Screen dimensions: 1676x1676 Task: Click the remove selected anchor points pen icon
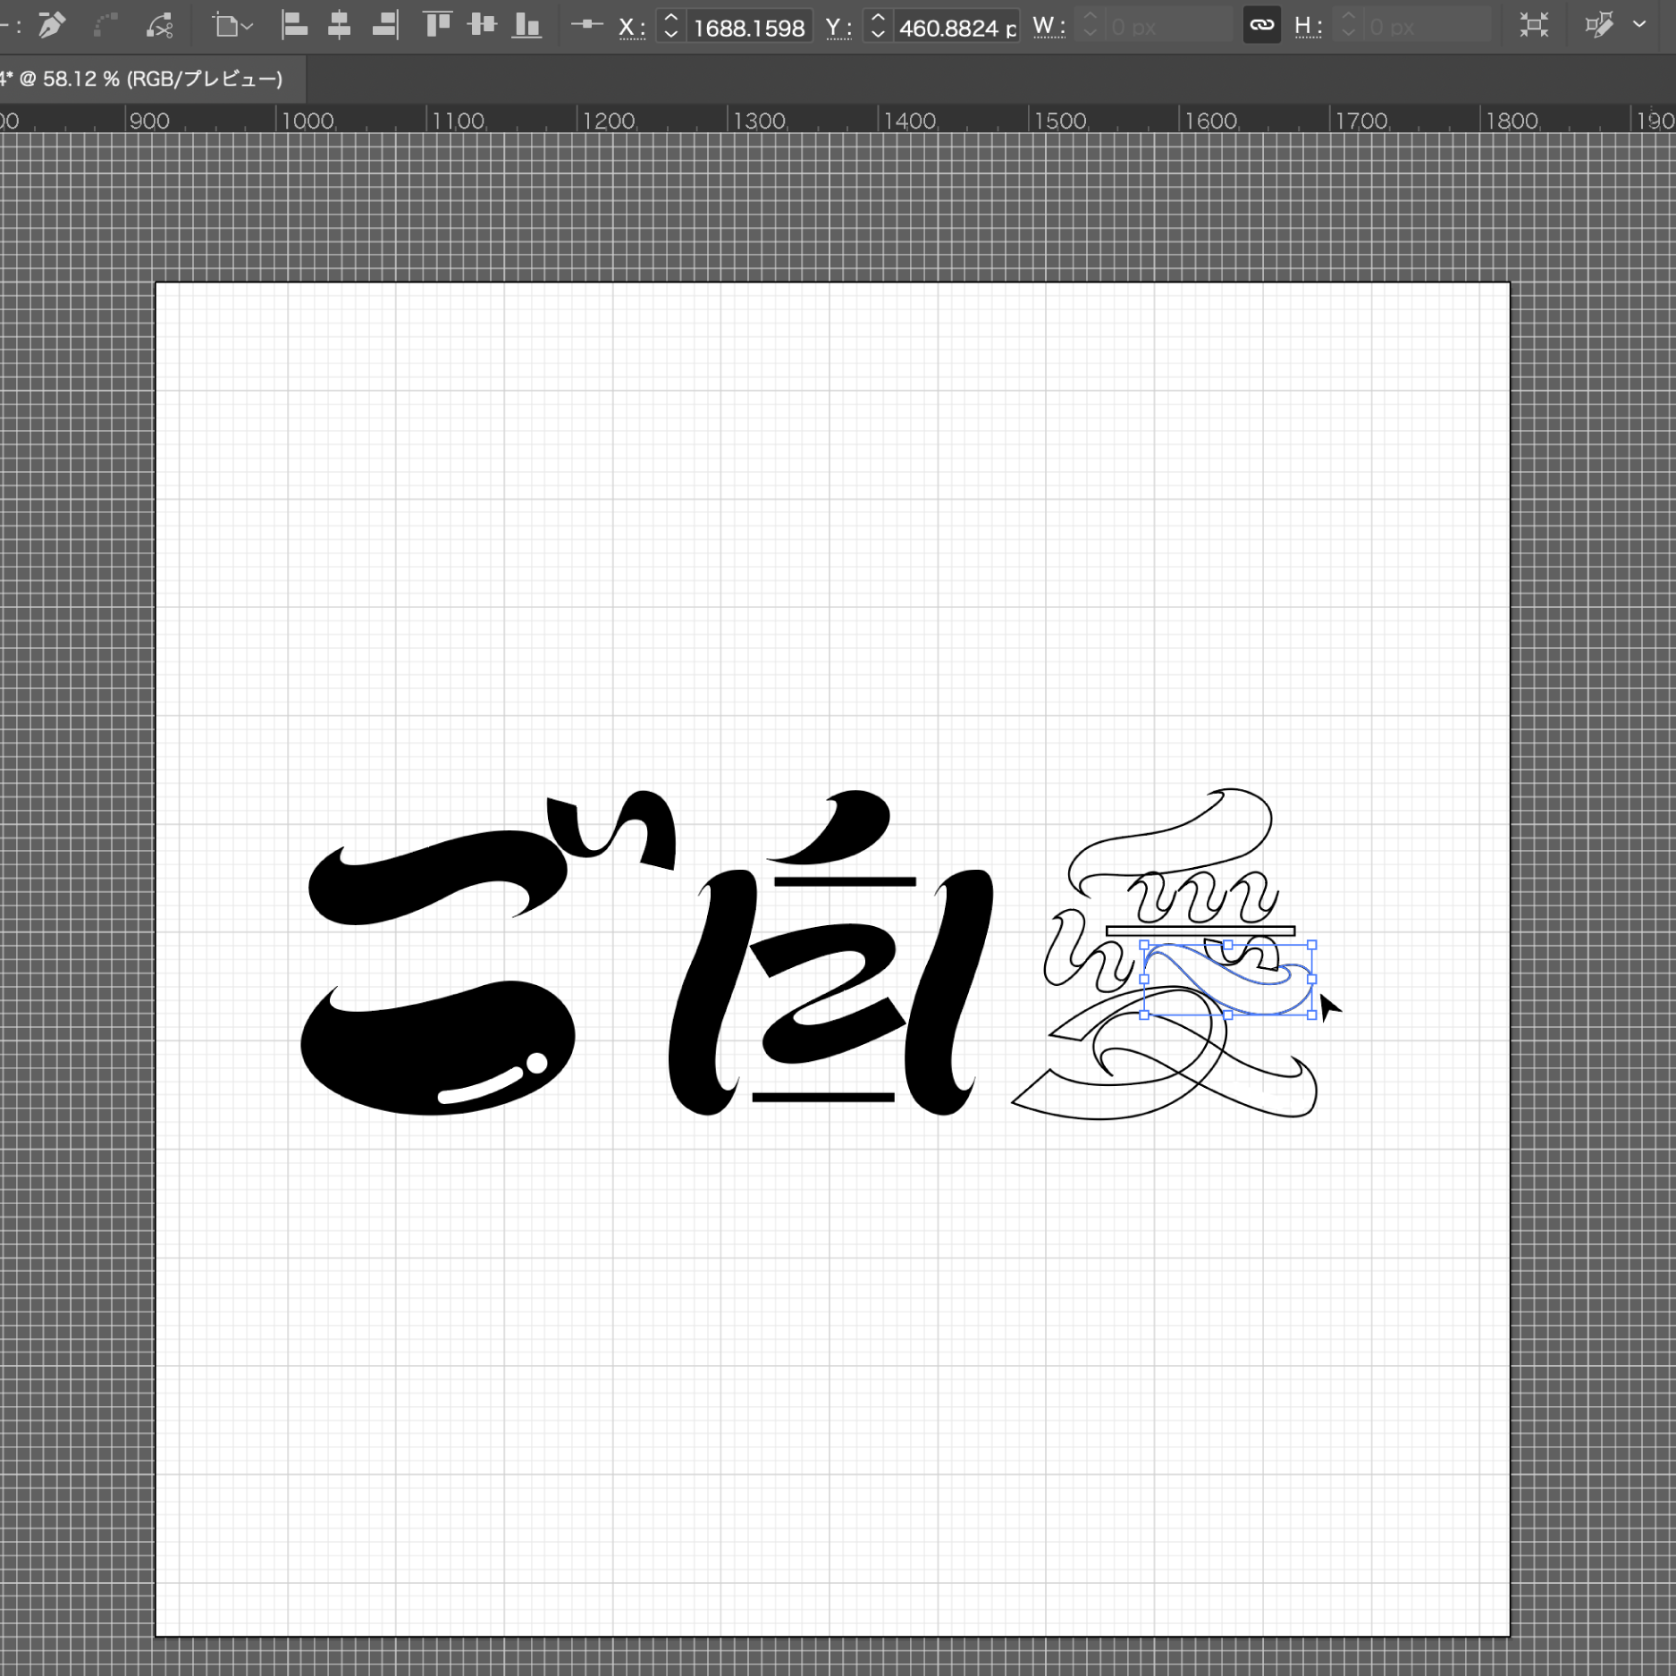52,25
